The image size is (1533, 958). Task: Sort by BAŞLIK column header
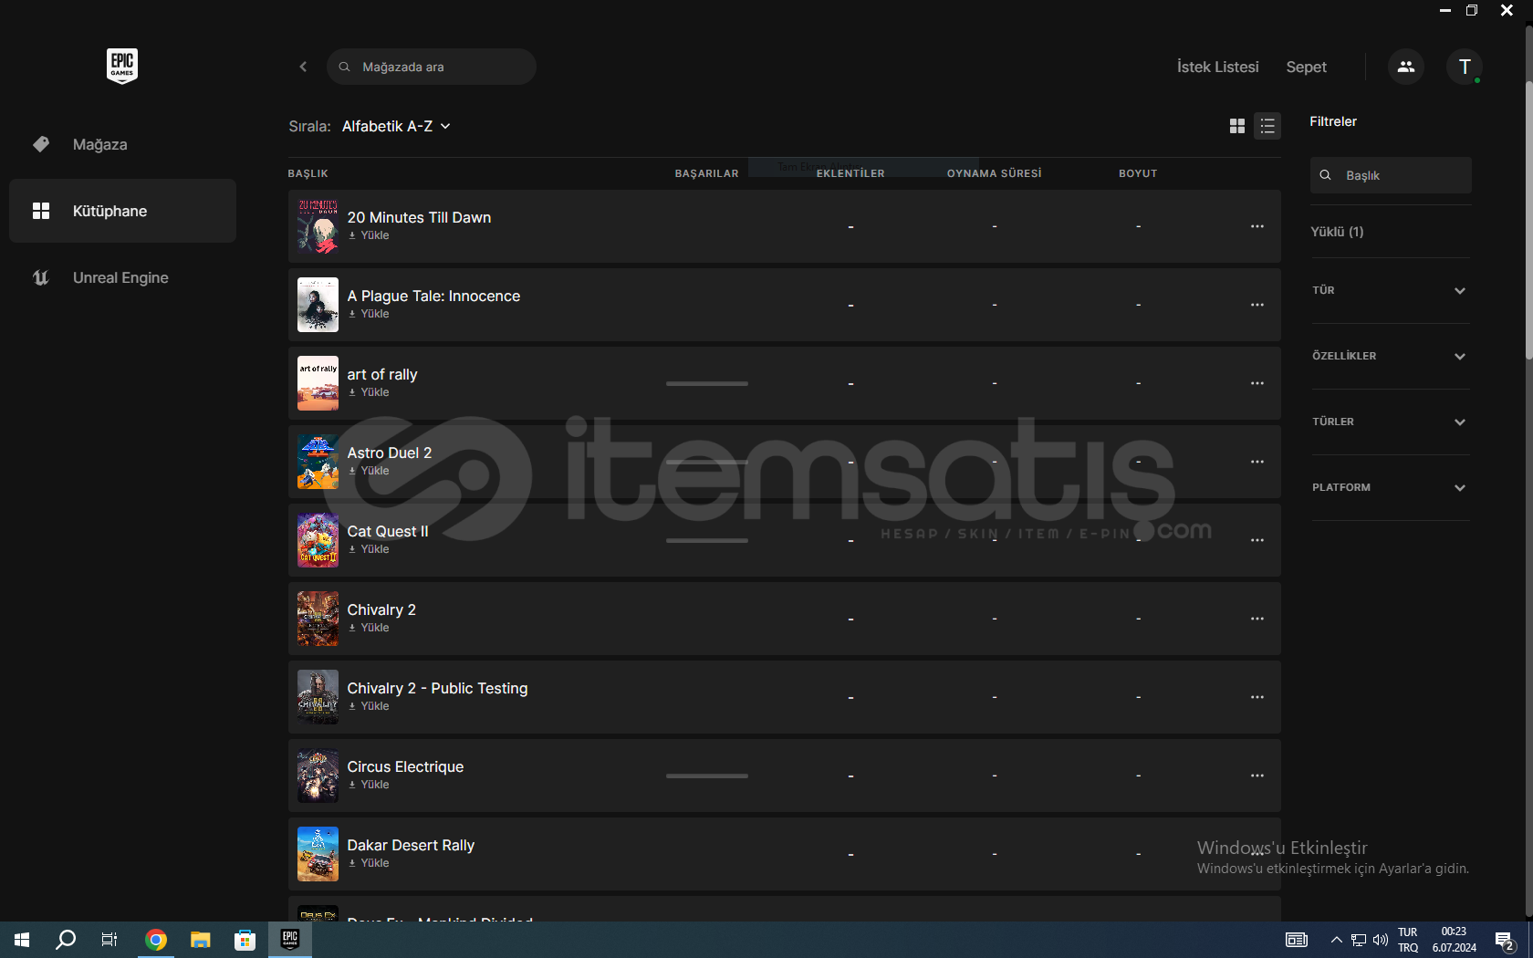[x=308, y=173]
